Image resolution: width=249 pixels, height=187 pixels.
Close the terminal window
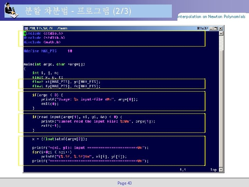[x=220, y=28]
